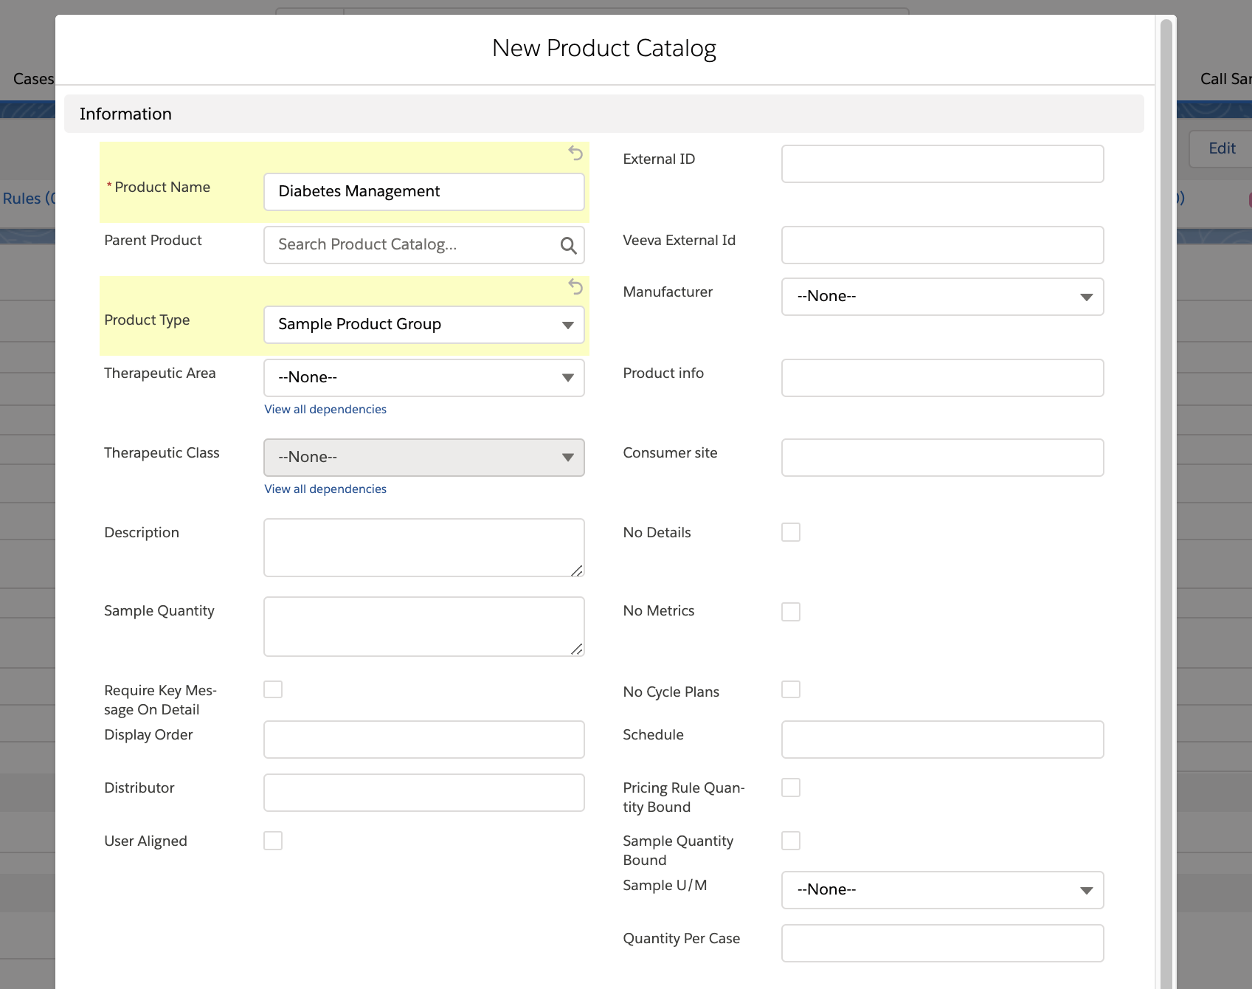
Task: Open the Manufacturer dropdown
Action: point(942,297)
